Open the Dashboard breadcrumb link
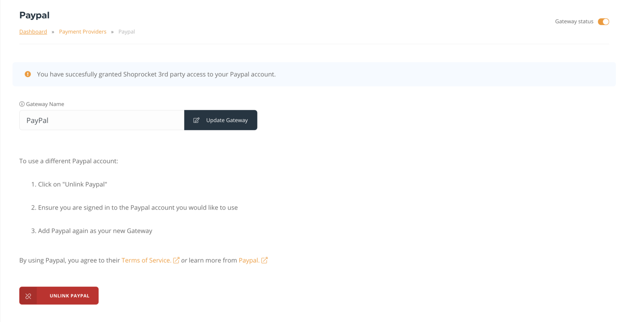Screen dimensions: 628x322 click(x=33, y=32)
